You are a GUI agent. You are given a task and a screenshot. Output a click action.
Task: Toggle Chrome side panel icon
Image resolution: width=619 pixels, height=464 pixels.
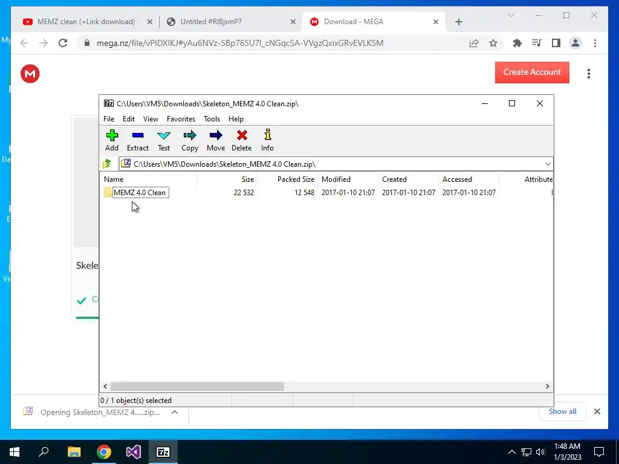(x=556, y=43)
